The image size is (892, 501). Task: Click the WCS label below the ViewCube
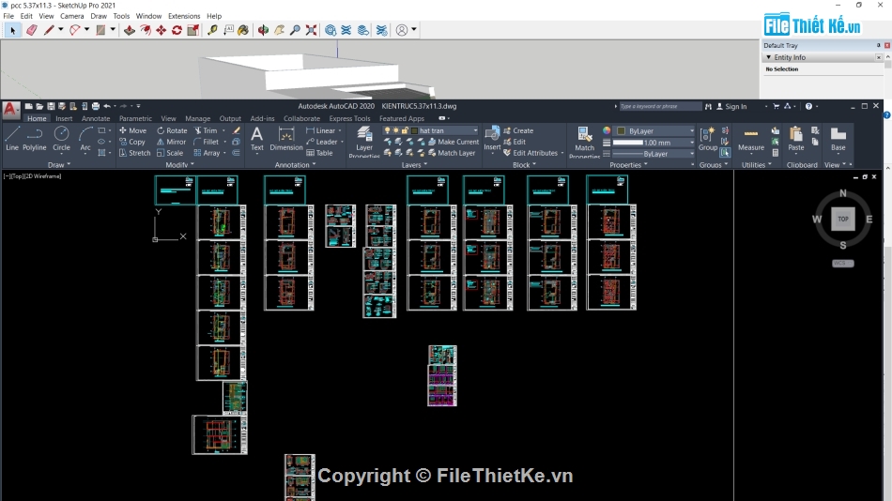point(842,264)
